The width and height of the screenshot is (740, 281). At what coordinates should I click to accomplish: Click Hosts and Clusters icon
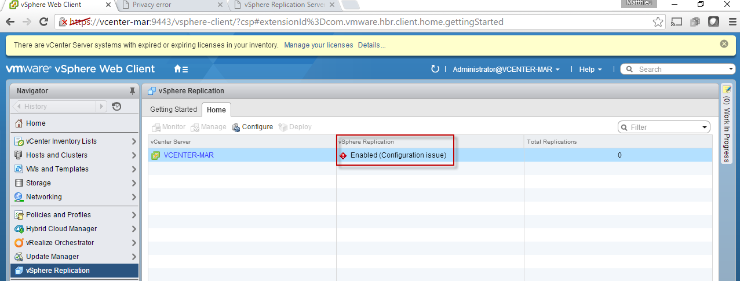click(x=19, y=155)
